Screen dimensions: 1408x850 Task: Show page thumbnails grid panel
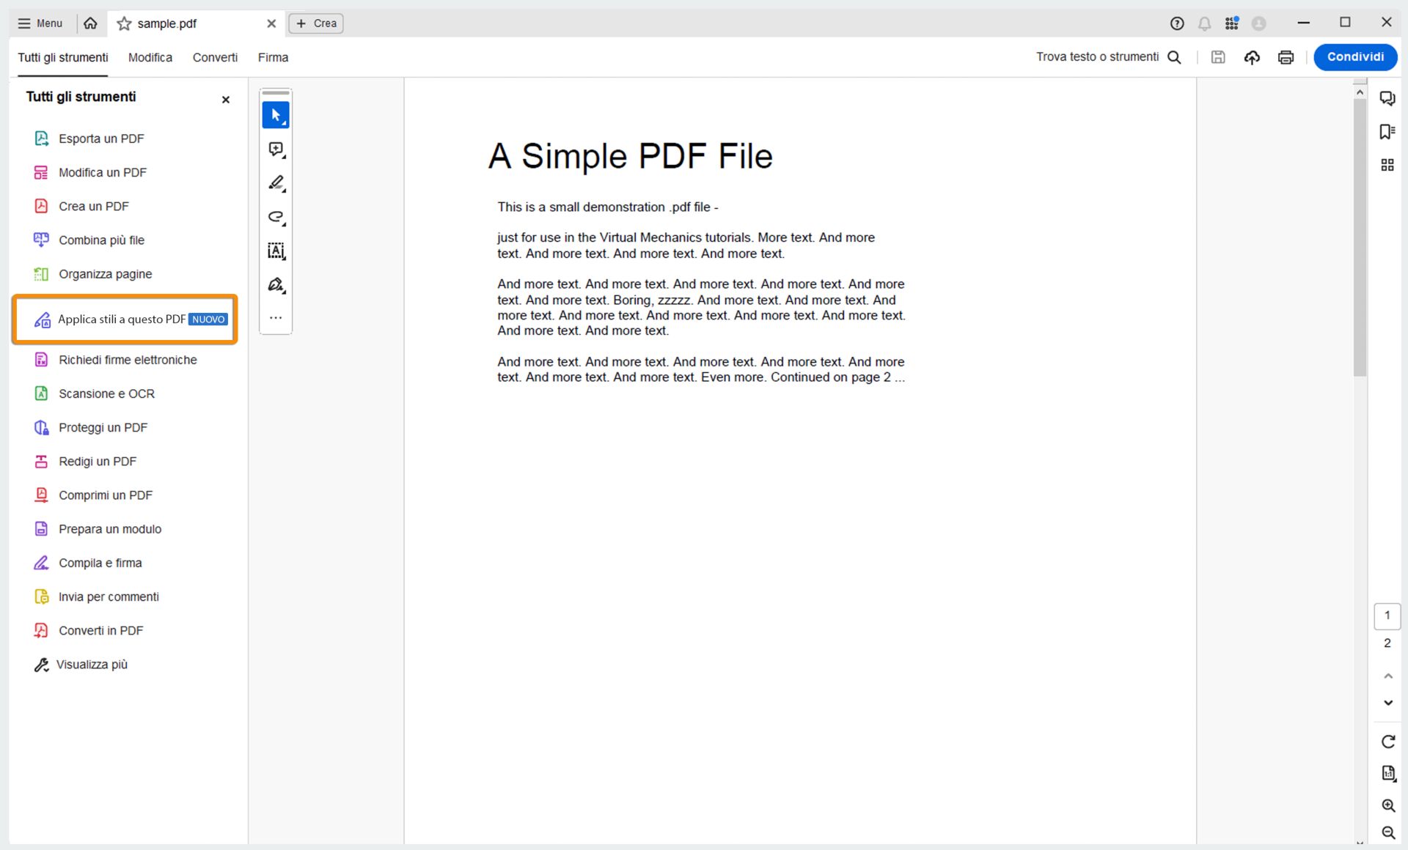[1387, 166]
